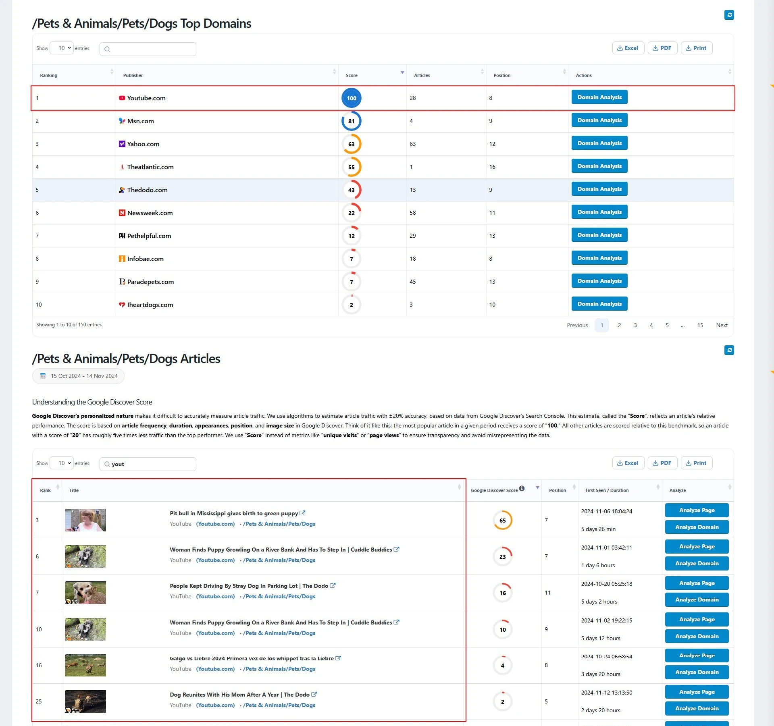Click info icon next to Google Discover Score
The width and height of the screenshot is (774, 726).
pyautogui.click(x=522, y=488)
